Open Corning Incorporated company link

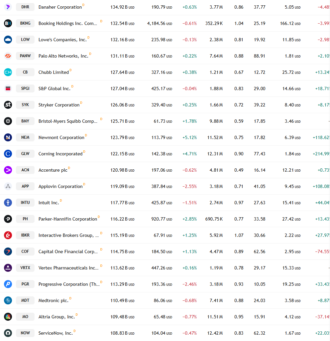[x=60, y=154]
